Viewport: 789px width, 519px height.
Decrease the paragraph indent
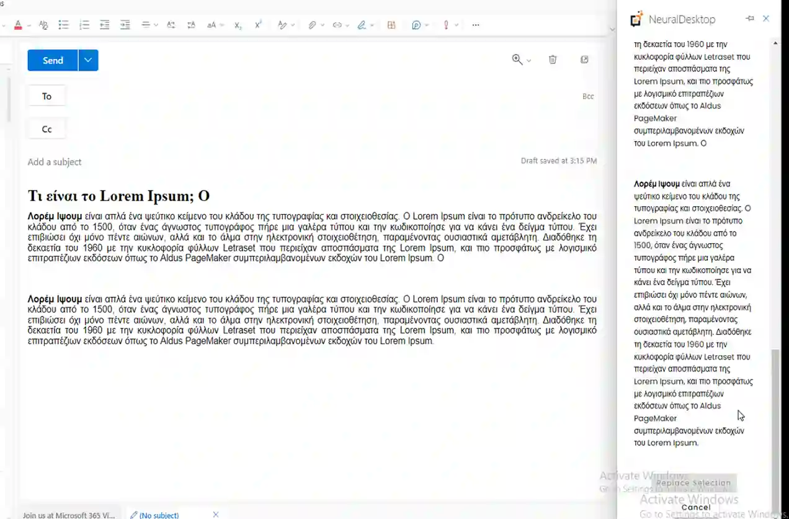[105, 25]
